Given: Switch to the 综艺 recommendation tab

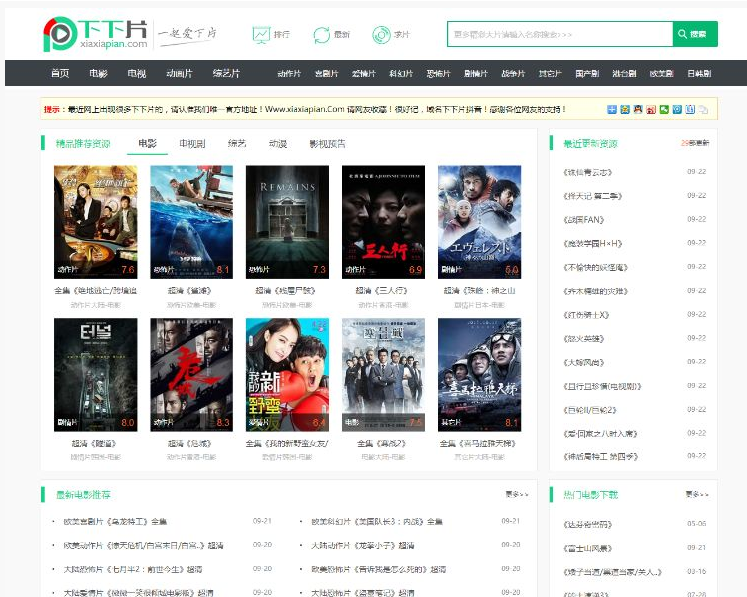Looking at the screenshot, I should 237,143.
